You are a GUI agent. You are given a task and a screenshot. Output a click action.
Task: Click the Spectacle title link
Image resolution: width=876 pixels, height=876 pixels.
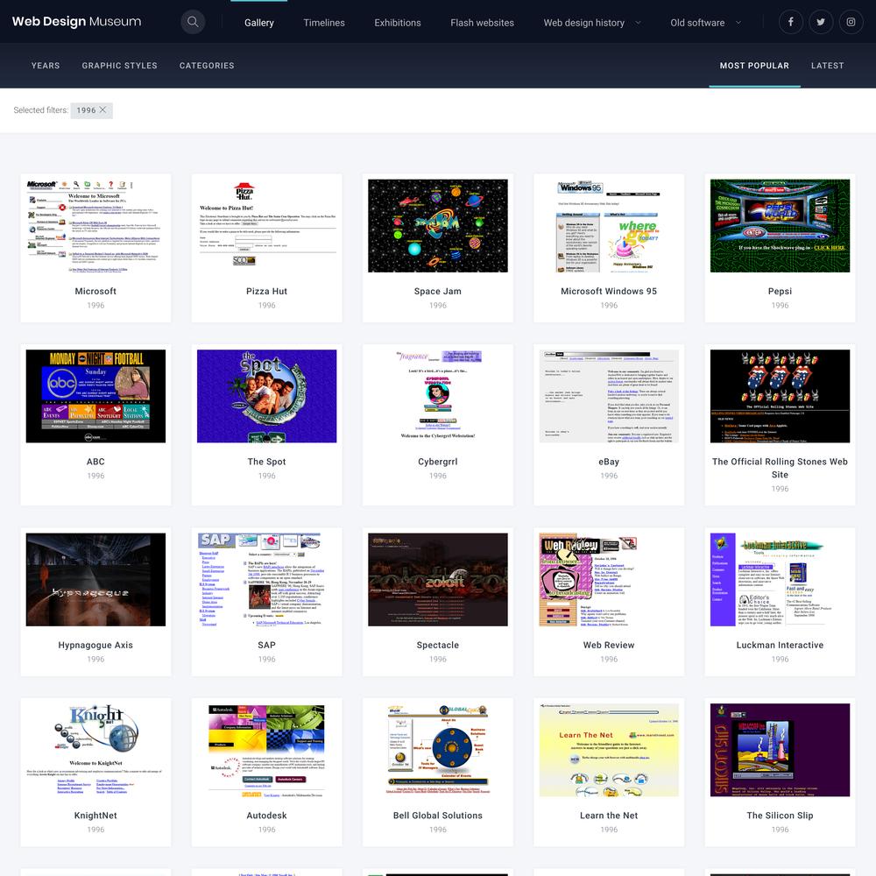(x=438, y=645)
